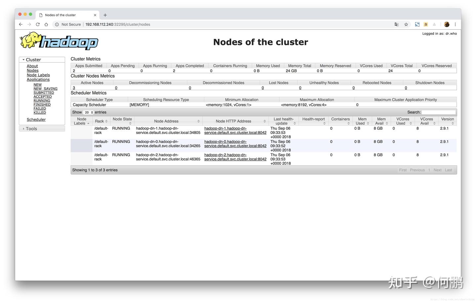This screenshot has width=476, height=302.
Task: Show RUNNING applications
Action: 42,101
